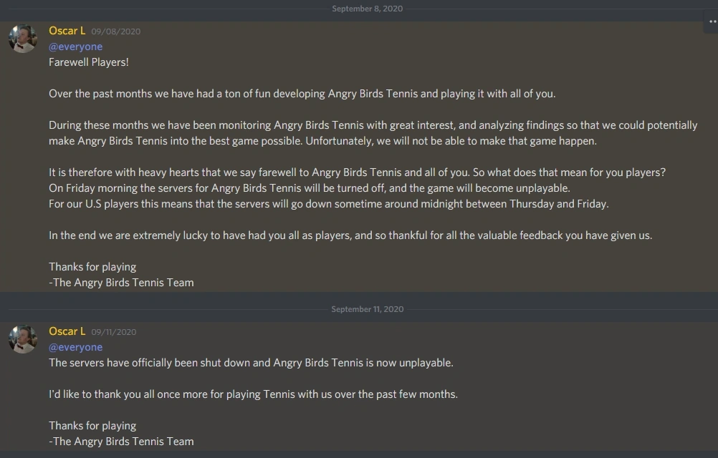Click the line starting "On Friday morning the servers"
This screenshot has width=718, height=458.
(309, 188)
